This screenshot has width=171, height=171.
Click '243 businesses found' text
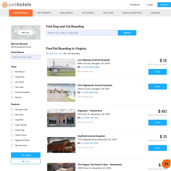coord(21,47)
